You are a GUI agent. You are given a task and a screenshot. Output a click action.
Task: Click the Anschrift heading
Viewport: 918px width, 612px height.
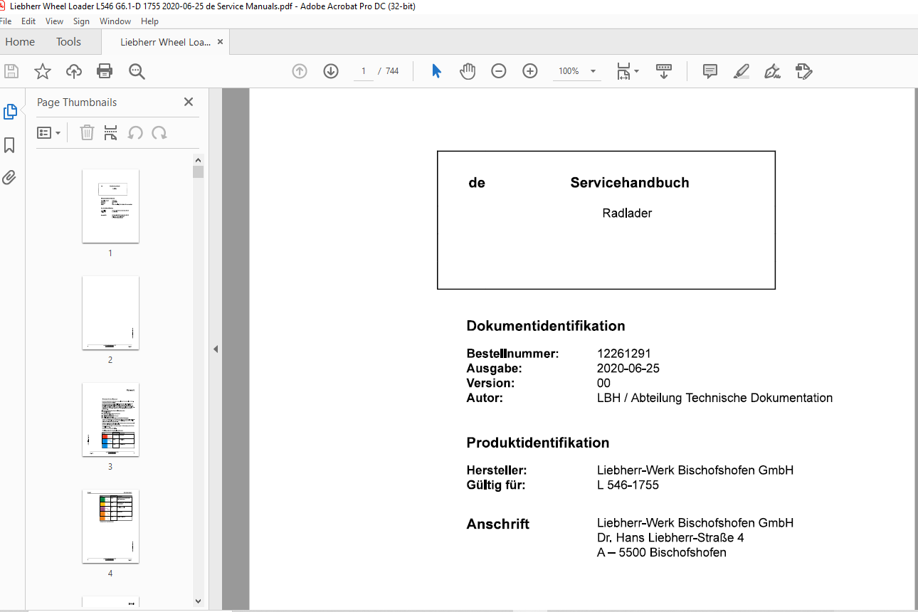click(498, 524)
